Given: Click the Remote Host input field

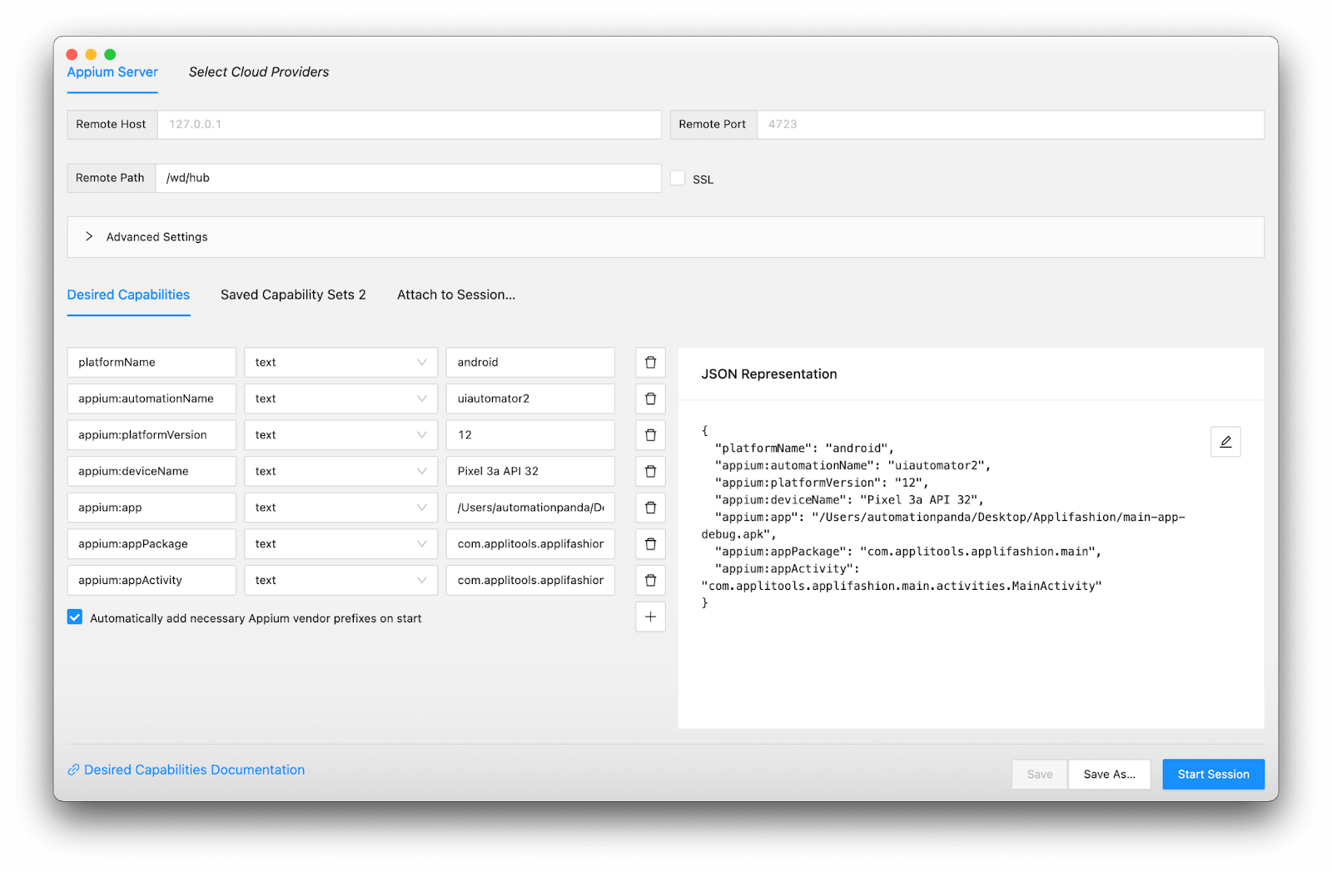Looking at the screenshot, I should point(409,125).
